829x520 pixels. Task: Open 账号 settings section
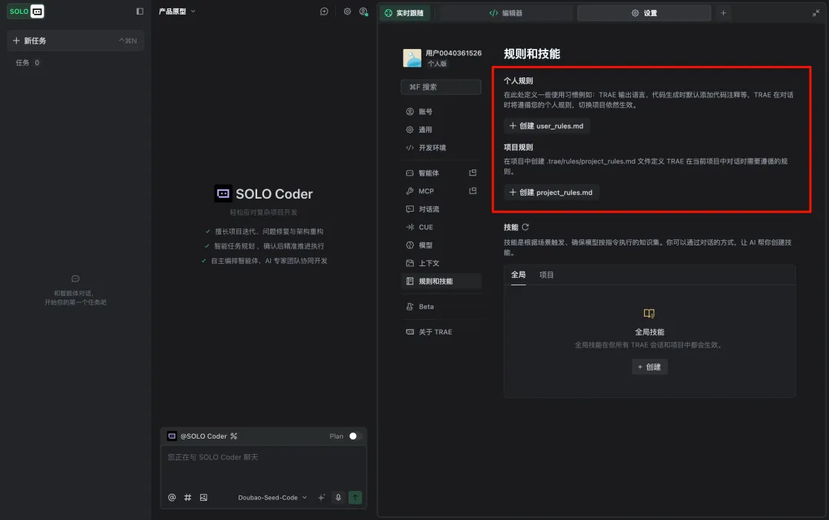click(x=441, y=111)
